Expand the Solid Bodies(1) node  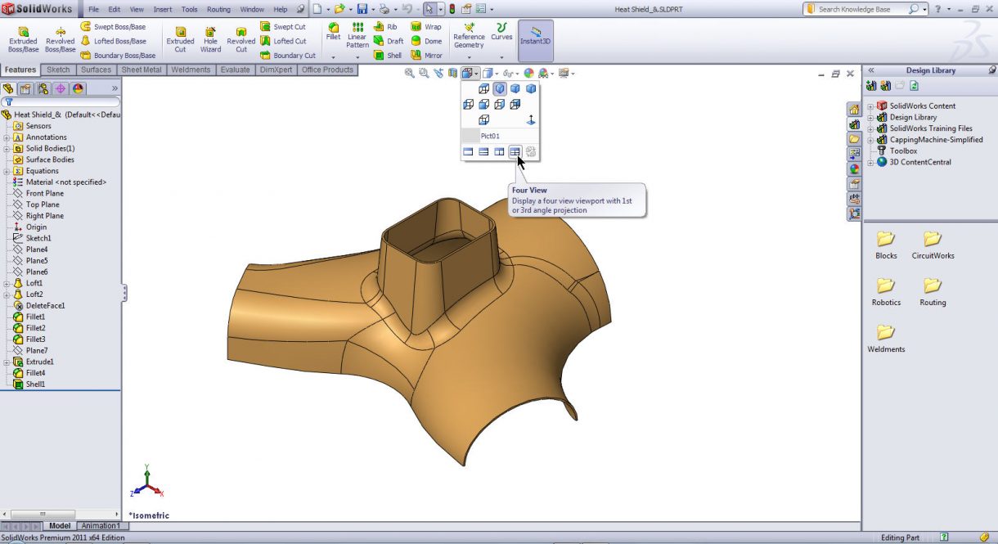coord(7,149)
